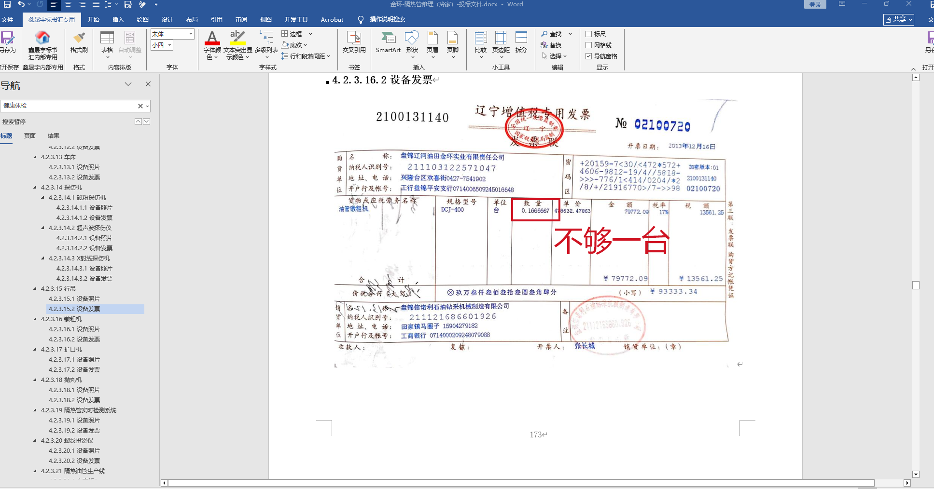Justify text from quick access toolbar

tap(96, 4)
